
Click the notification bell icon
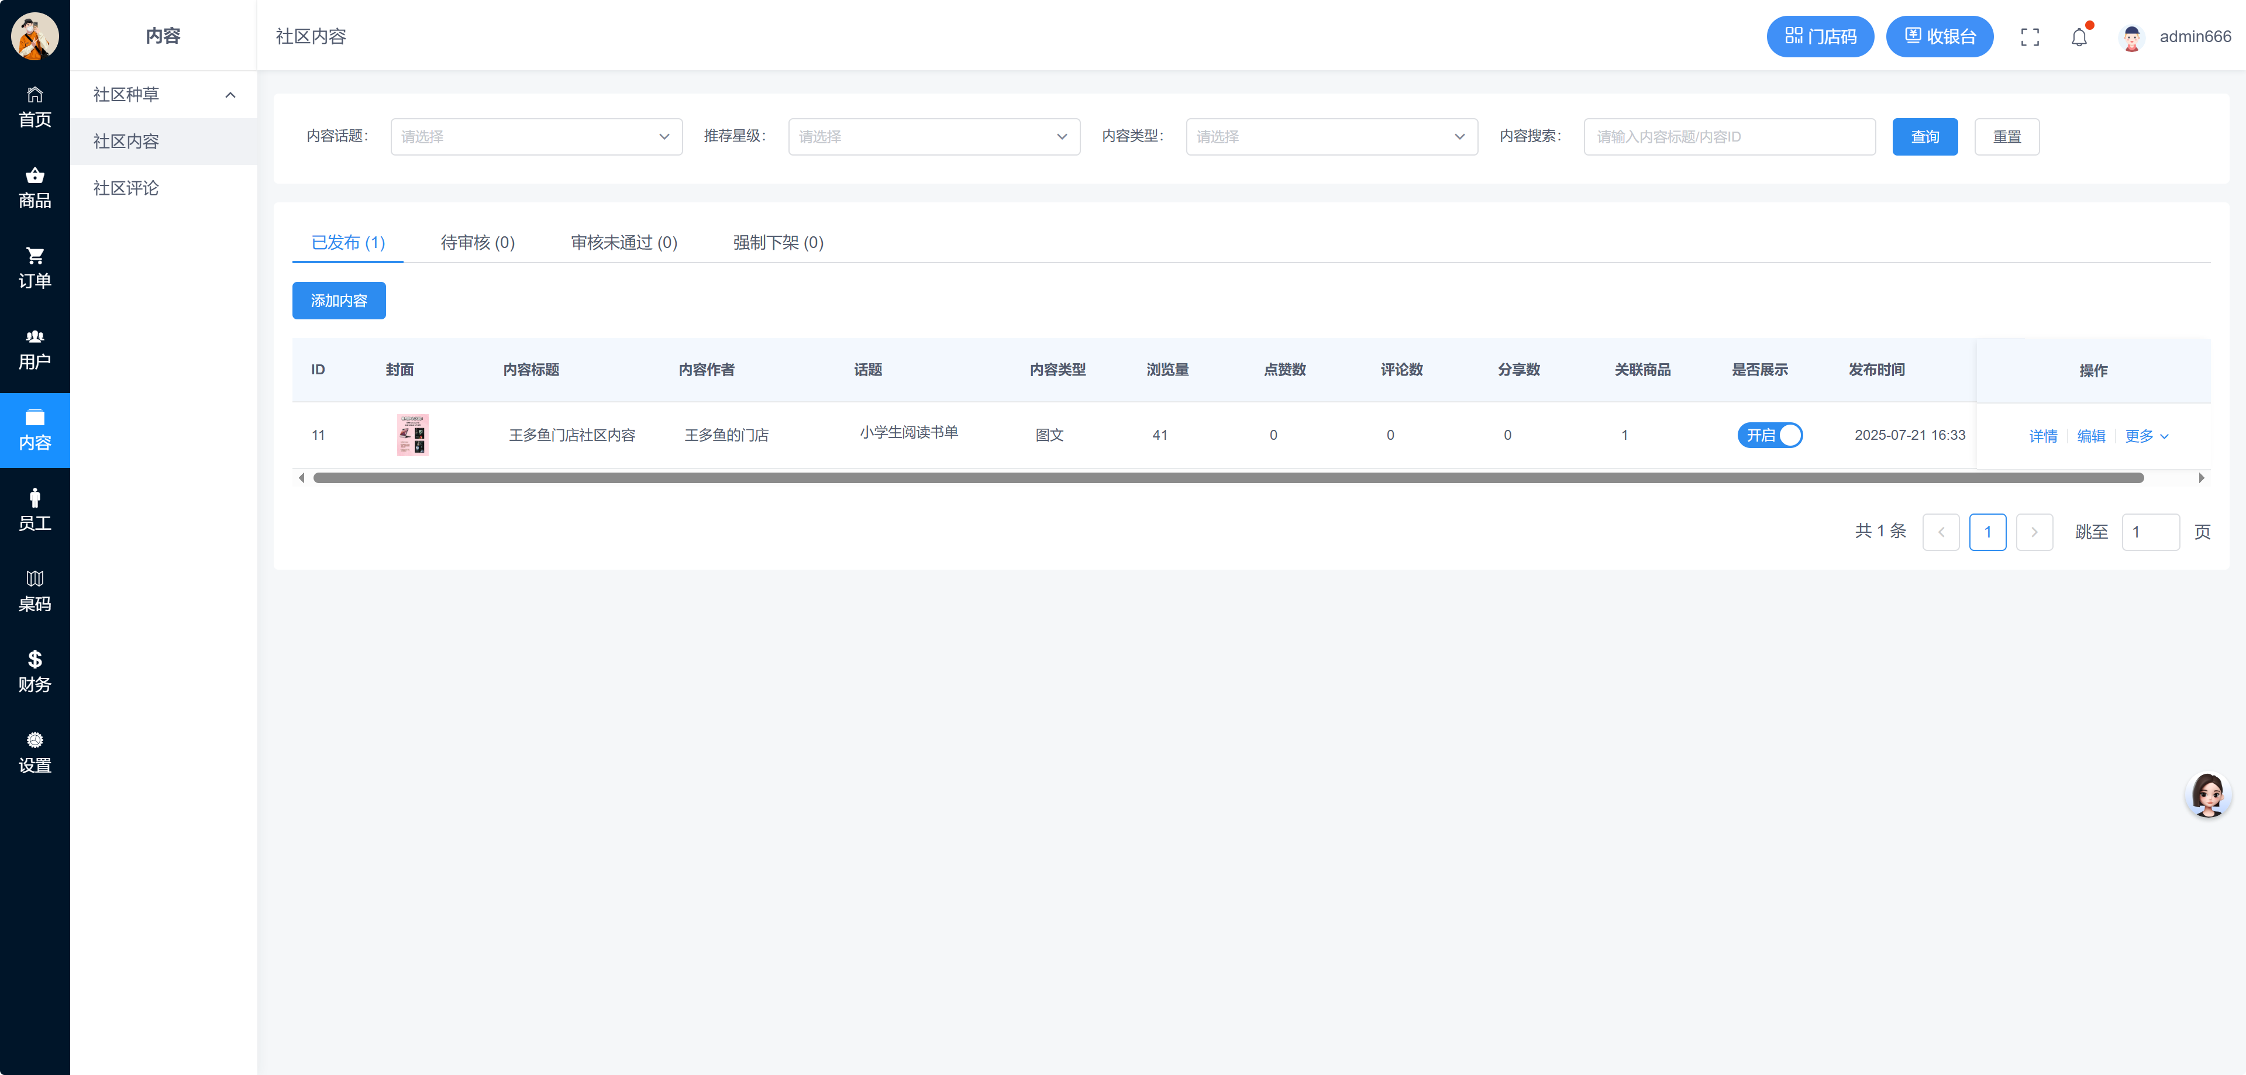2079,37
